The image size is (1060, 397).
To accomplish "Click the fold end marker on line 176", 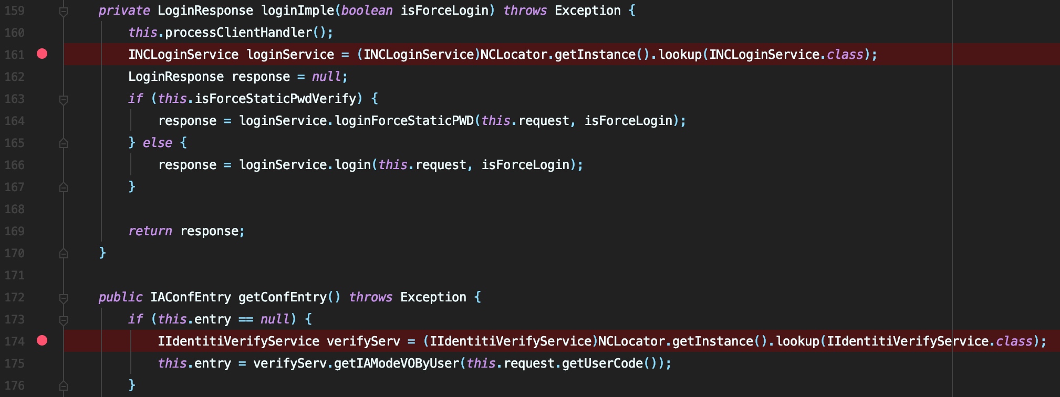I will click(64, 385).
